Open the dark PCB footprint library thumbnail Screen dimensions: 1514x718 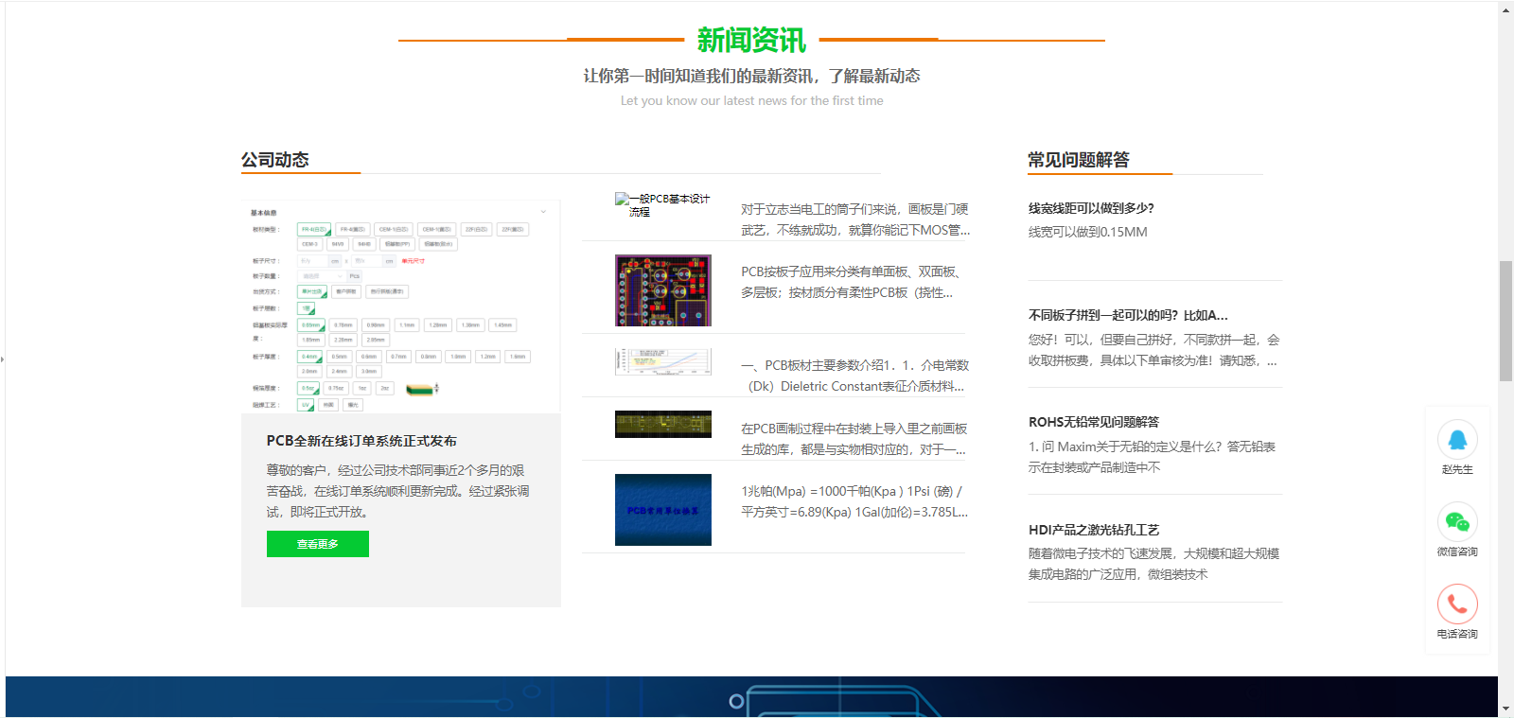(x=662, y=424)
